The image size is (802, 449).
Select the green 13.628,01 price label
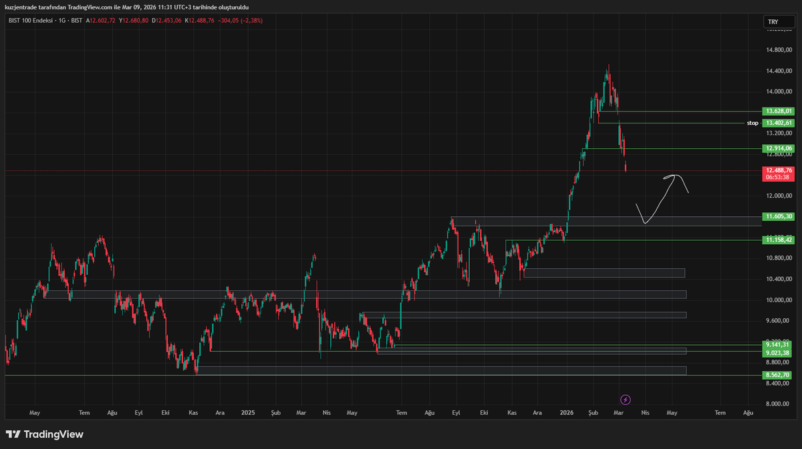coord(779,111)
